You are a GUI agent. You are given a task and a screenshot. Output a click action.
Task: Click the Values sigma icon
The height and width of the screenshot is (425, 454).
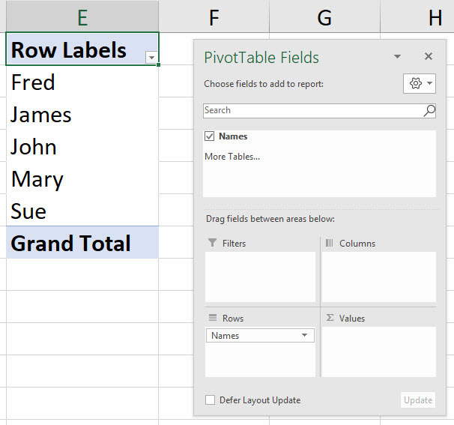[330, 319]
